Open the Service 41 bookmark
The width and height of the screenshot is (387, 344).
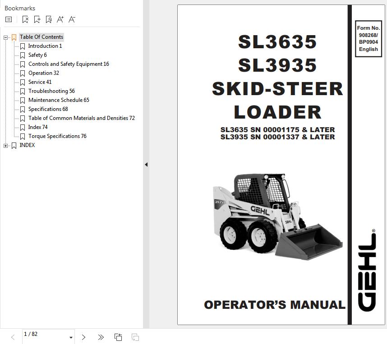tap(40, 82)
